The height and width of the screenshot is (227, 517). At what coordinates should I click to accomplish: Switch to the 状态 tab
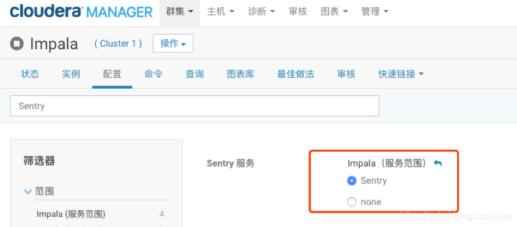30,74
